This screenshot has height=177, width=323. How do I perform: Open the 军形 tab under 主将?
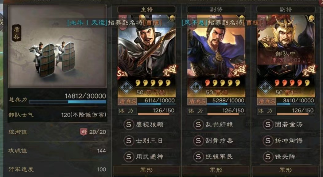pos(146,170)
